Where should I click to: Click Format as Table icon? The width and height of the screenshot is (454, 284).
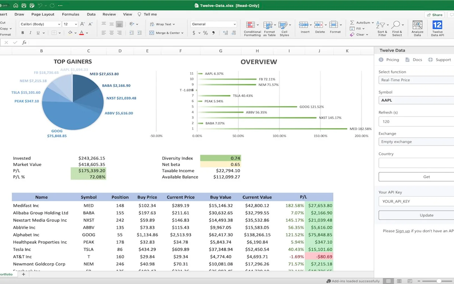point(268,25)
